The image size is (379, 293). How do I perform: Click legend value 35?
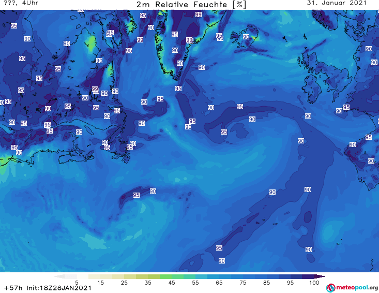coord(148,283)
